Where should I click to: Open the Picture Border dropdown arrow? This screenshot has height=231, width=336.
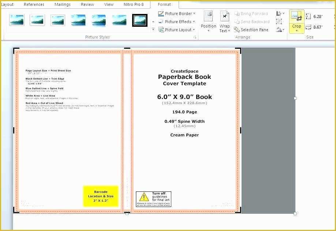point(194,14)
